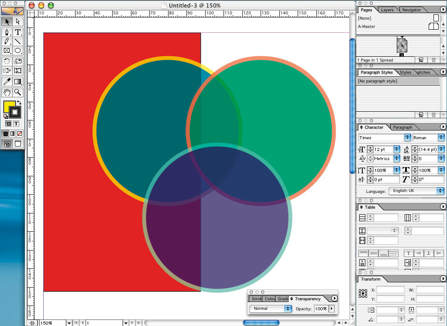Enable formatting affects text button
The image size is (447, 326).
click(16, 124)
